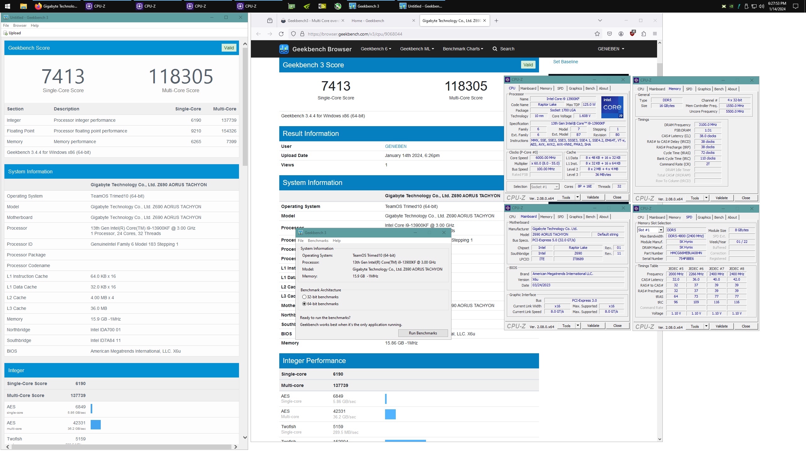Screen dimensions: 806x453
Task: Open the Windows Start menu
Action: 8,6
